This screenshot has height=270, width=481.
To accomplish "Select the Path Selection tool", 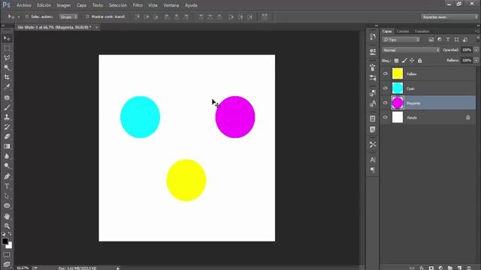I will (7, 196).
